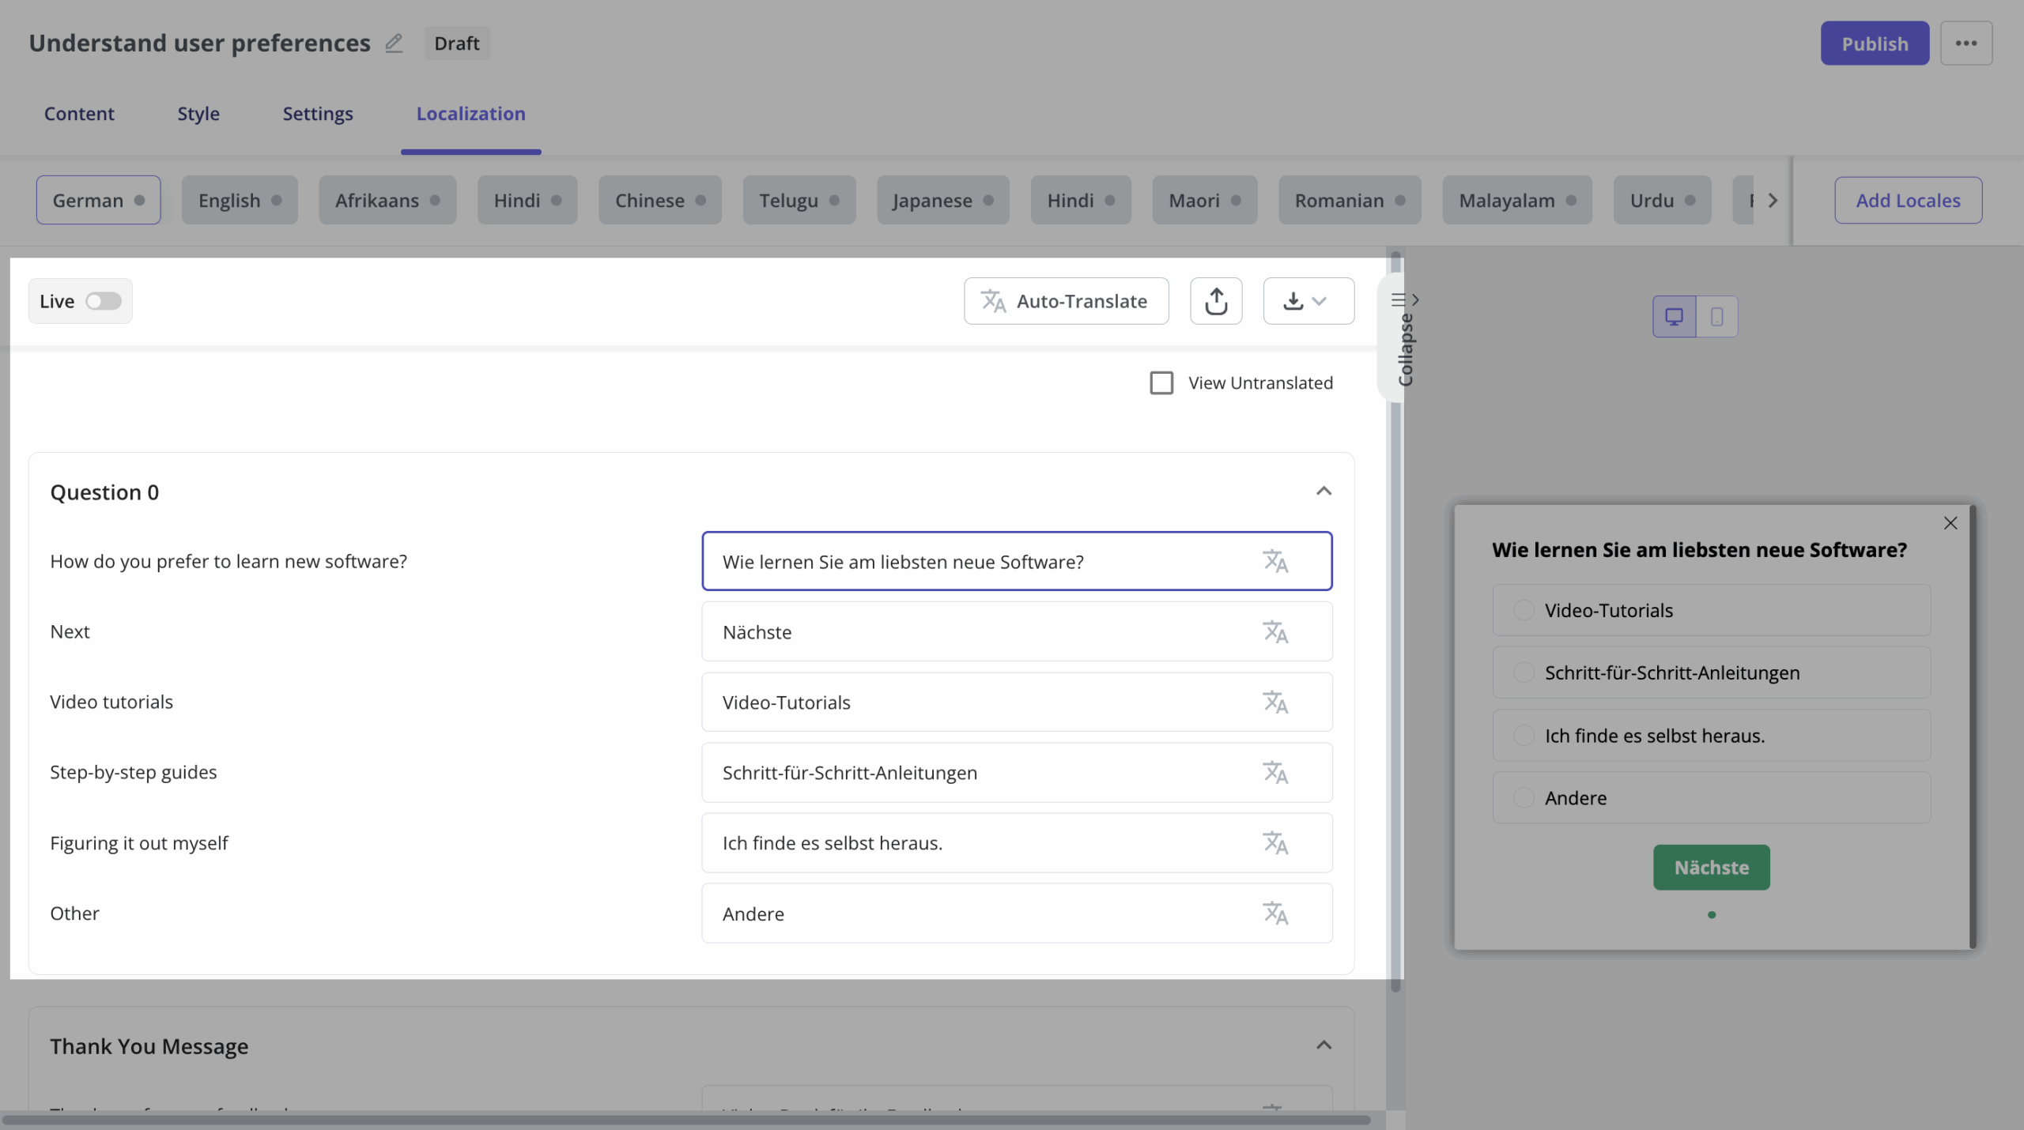Click the Add Locales button
Viewport: 2024px width, 1130px height.
[1908, 200]
